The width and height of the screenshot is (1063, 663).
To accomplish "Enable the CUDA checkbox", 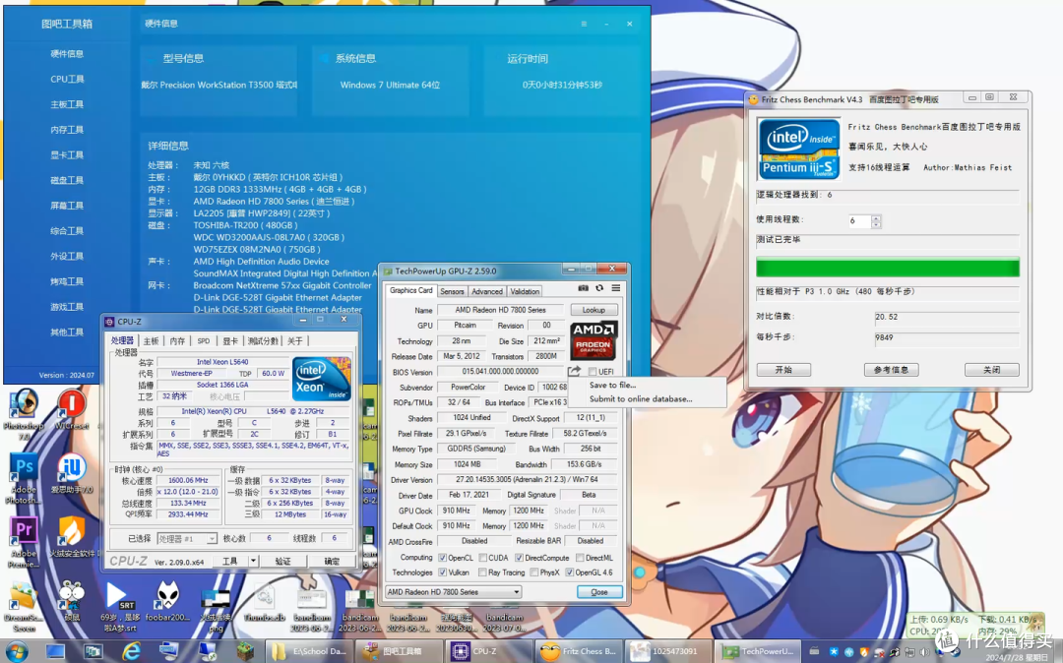I will tap(482, 558).
